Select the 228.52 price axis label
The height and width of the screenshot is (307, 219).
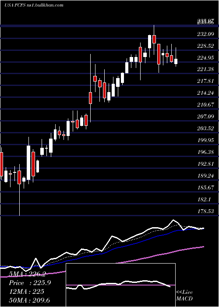[x=205, y=46]
